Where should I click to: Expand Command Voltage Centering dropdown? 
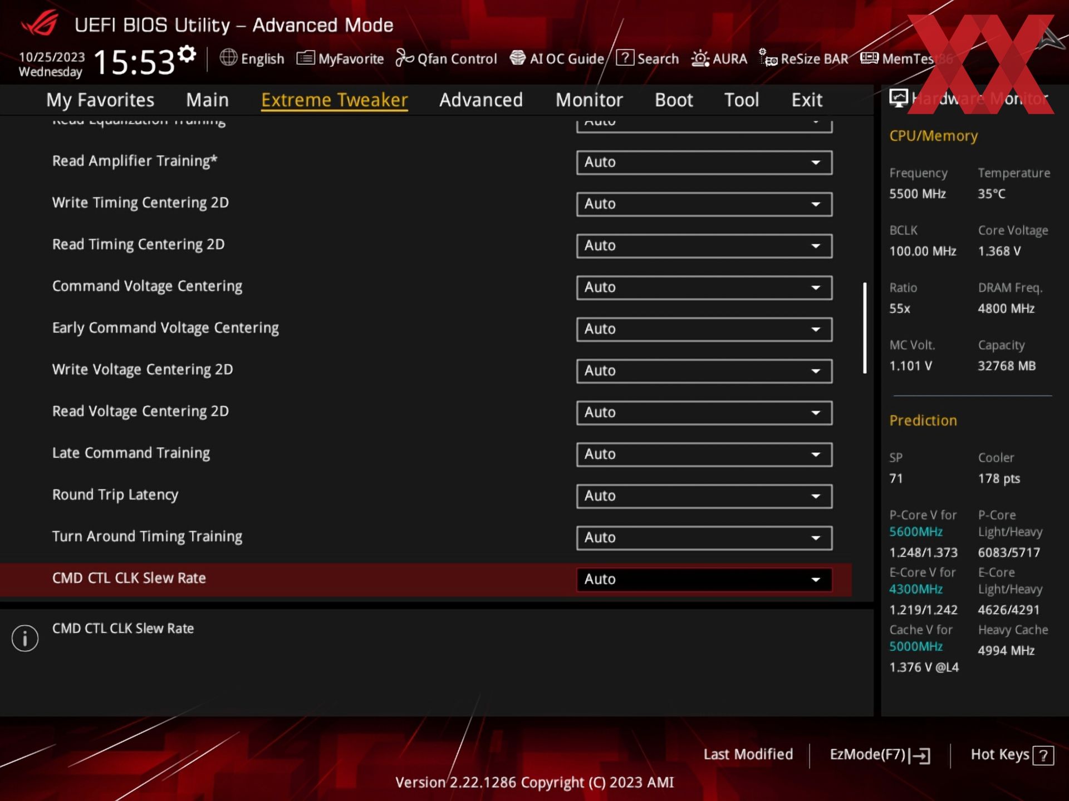(x=704, y=288)
